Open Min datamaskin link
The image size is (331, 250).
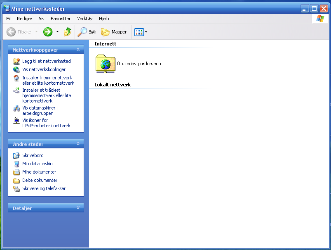[x=37, y=164]
